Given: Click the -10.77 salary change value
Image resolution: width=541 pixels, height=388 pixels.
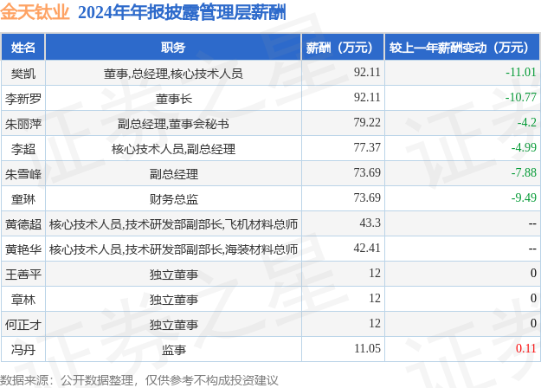Looking at the screenshot, I should (520, 97).
